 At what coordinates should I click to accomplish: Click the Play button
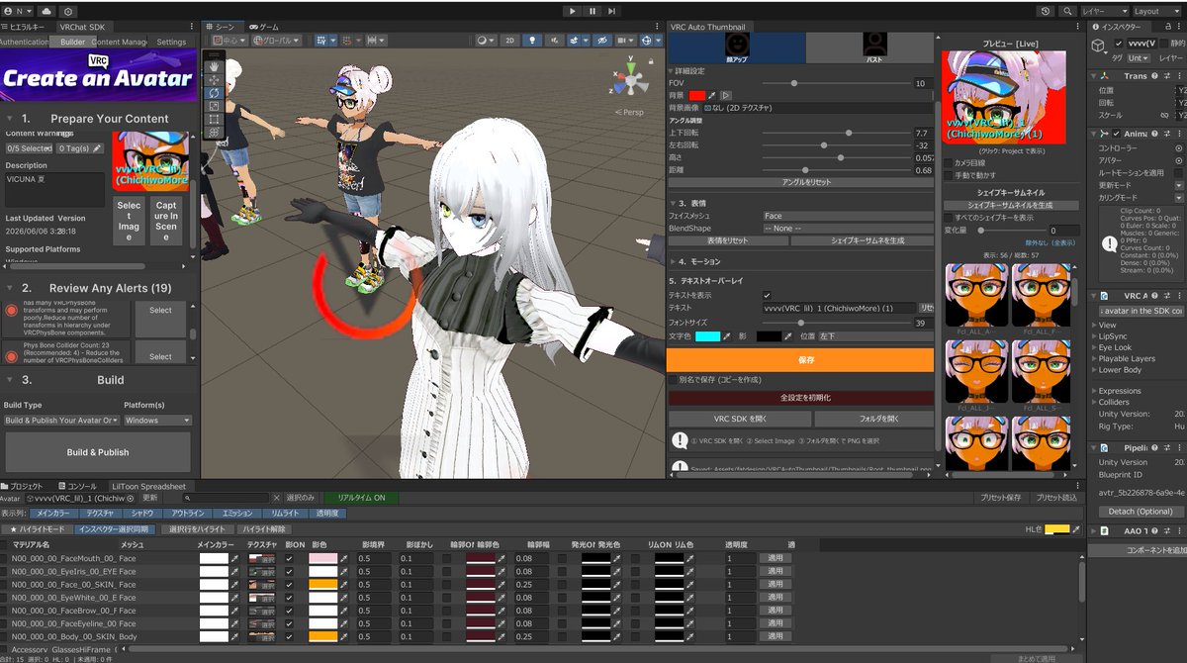573,11
